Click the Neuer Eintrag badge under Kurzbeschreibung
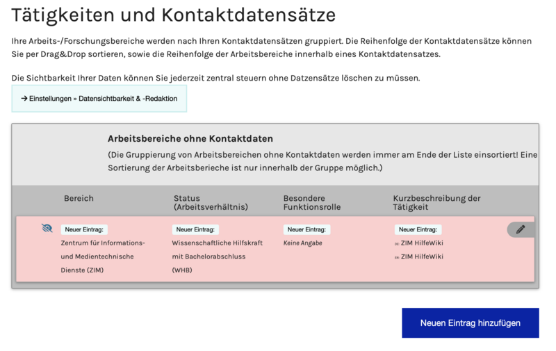This screenshot has height=351, width=556. tap(418, 229)
